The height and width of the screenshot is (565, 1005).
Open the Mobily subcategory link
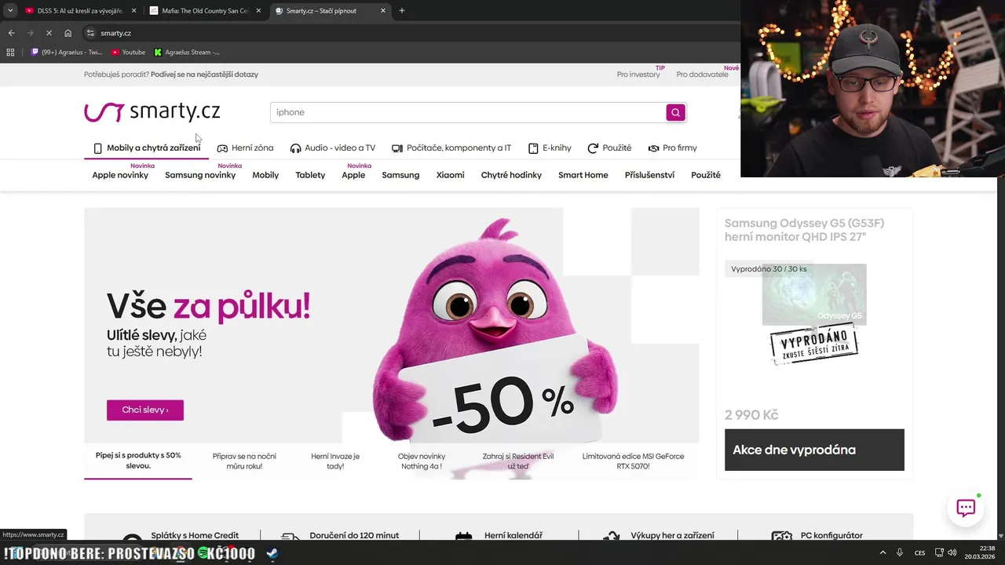(265, 175)
